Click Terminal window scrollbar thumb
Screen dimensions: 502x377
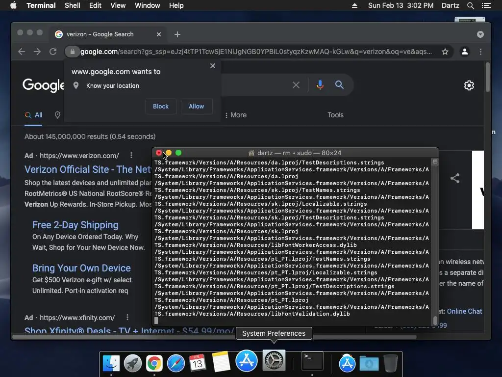(435, 320)
